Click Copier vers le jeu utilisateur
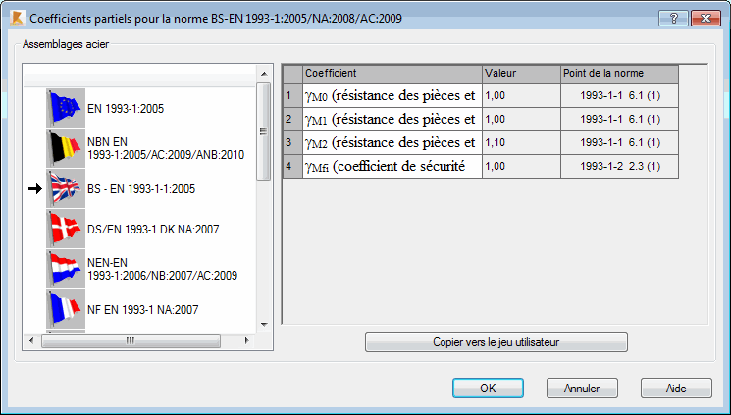The height and width of the screenshot is (415, 731). 496,342
